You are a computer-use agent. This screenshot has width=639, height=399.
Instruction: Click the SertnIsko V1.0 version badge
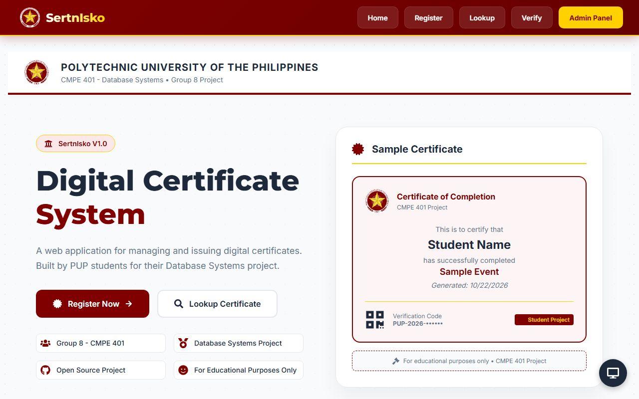pos(75,144)
